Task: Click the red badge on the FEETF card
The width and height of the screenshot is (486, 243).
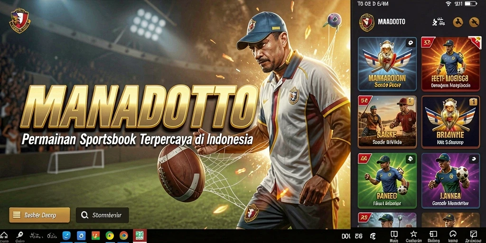Action: 428,42
